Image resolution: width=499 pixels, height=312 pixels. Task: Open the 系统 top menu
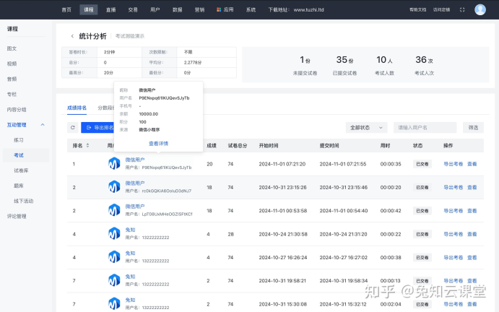251,10
